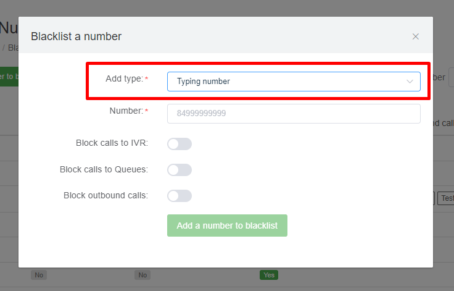Turn on Block outbound calls switch

[x=180, y=196]
